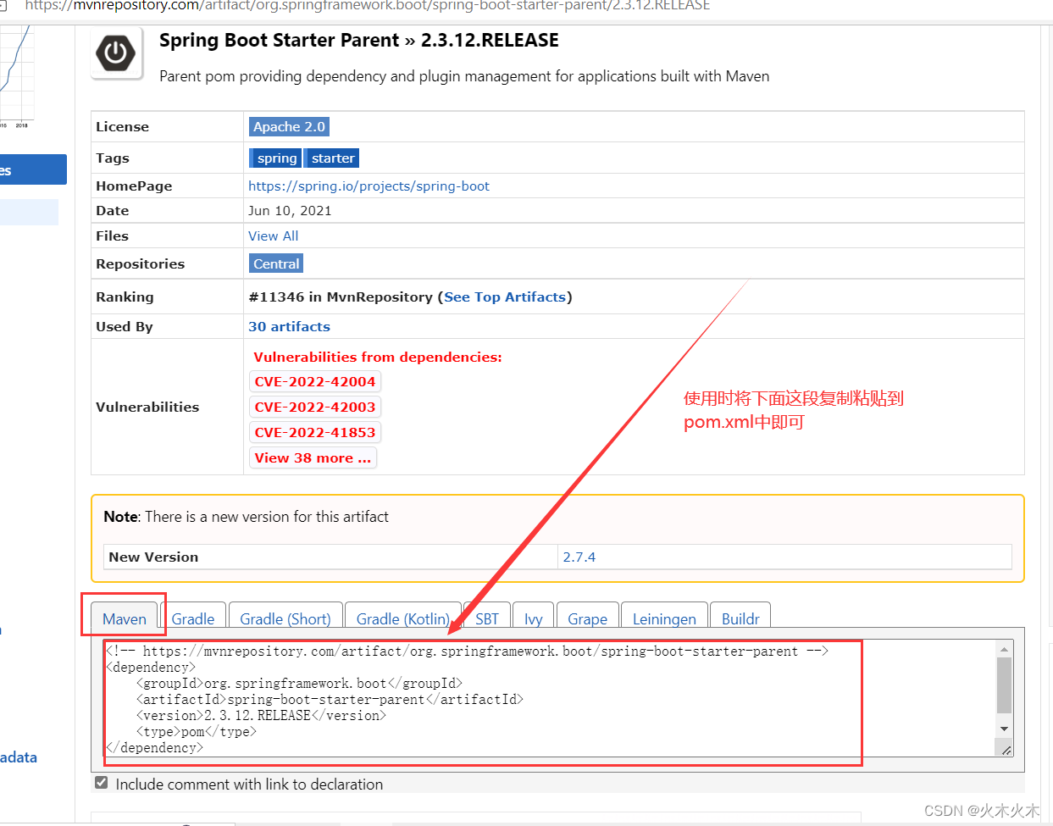Image resolution: width=1053 pixels, height=826 pixels.
Task: Open the See Top Artifacts link
Action: pyautogui.click(x=505, y=297)
